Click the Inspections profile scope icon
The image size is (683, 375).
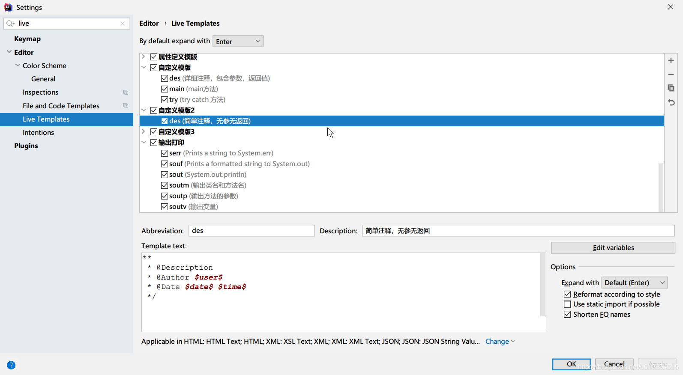click(x=126, y=92)
